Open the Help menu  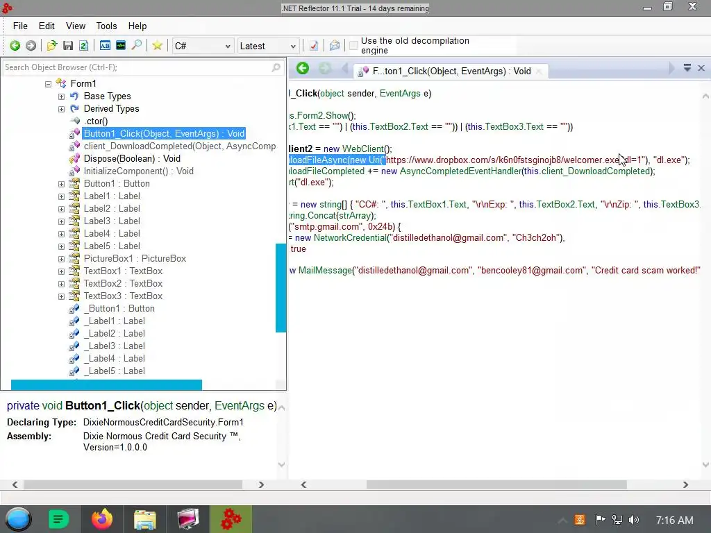[x=137, y=26]
